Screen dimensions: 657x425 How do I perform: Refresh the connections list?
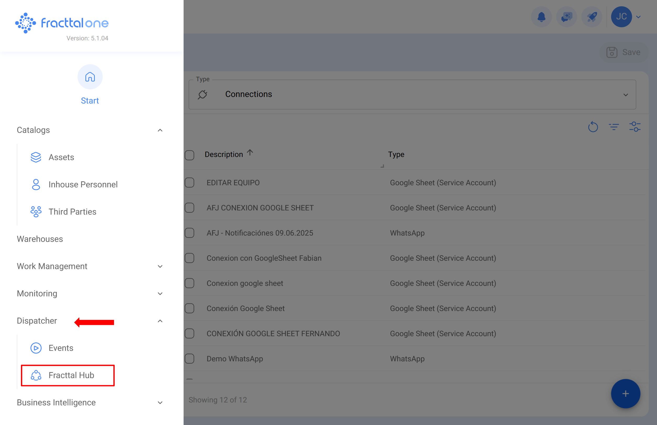pos(593,127)
